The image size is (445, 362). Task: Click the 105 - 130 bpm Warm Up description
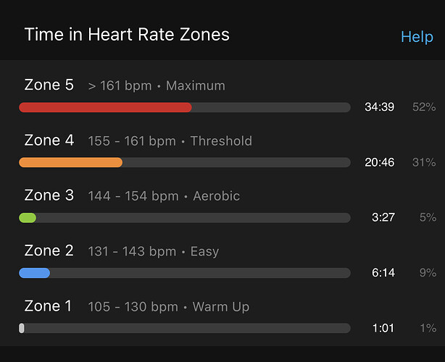coord(169,307)
